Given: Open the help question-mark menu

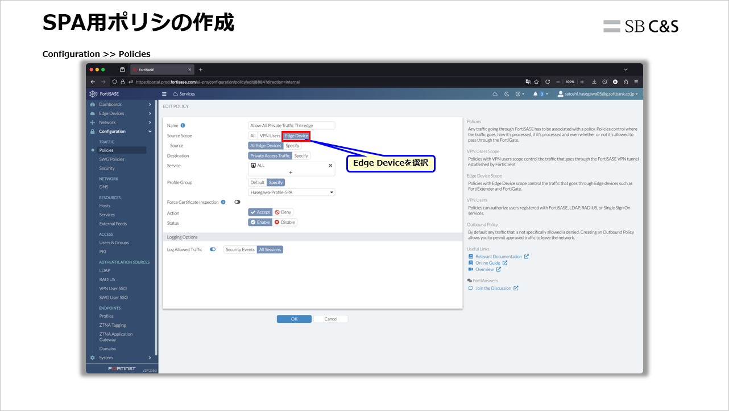Looking at the screenshot, I should point(520,94).
